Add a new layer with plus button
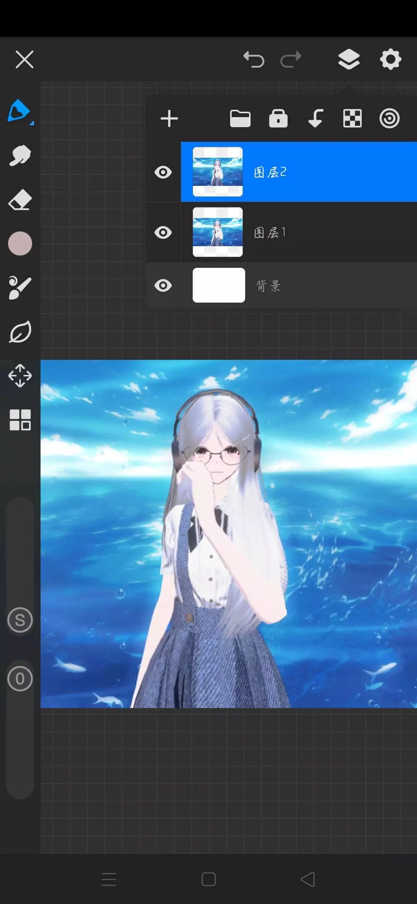 point(169,118)
